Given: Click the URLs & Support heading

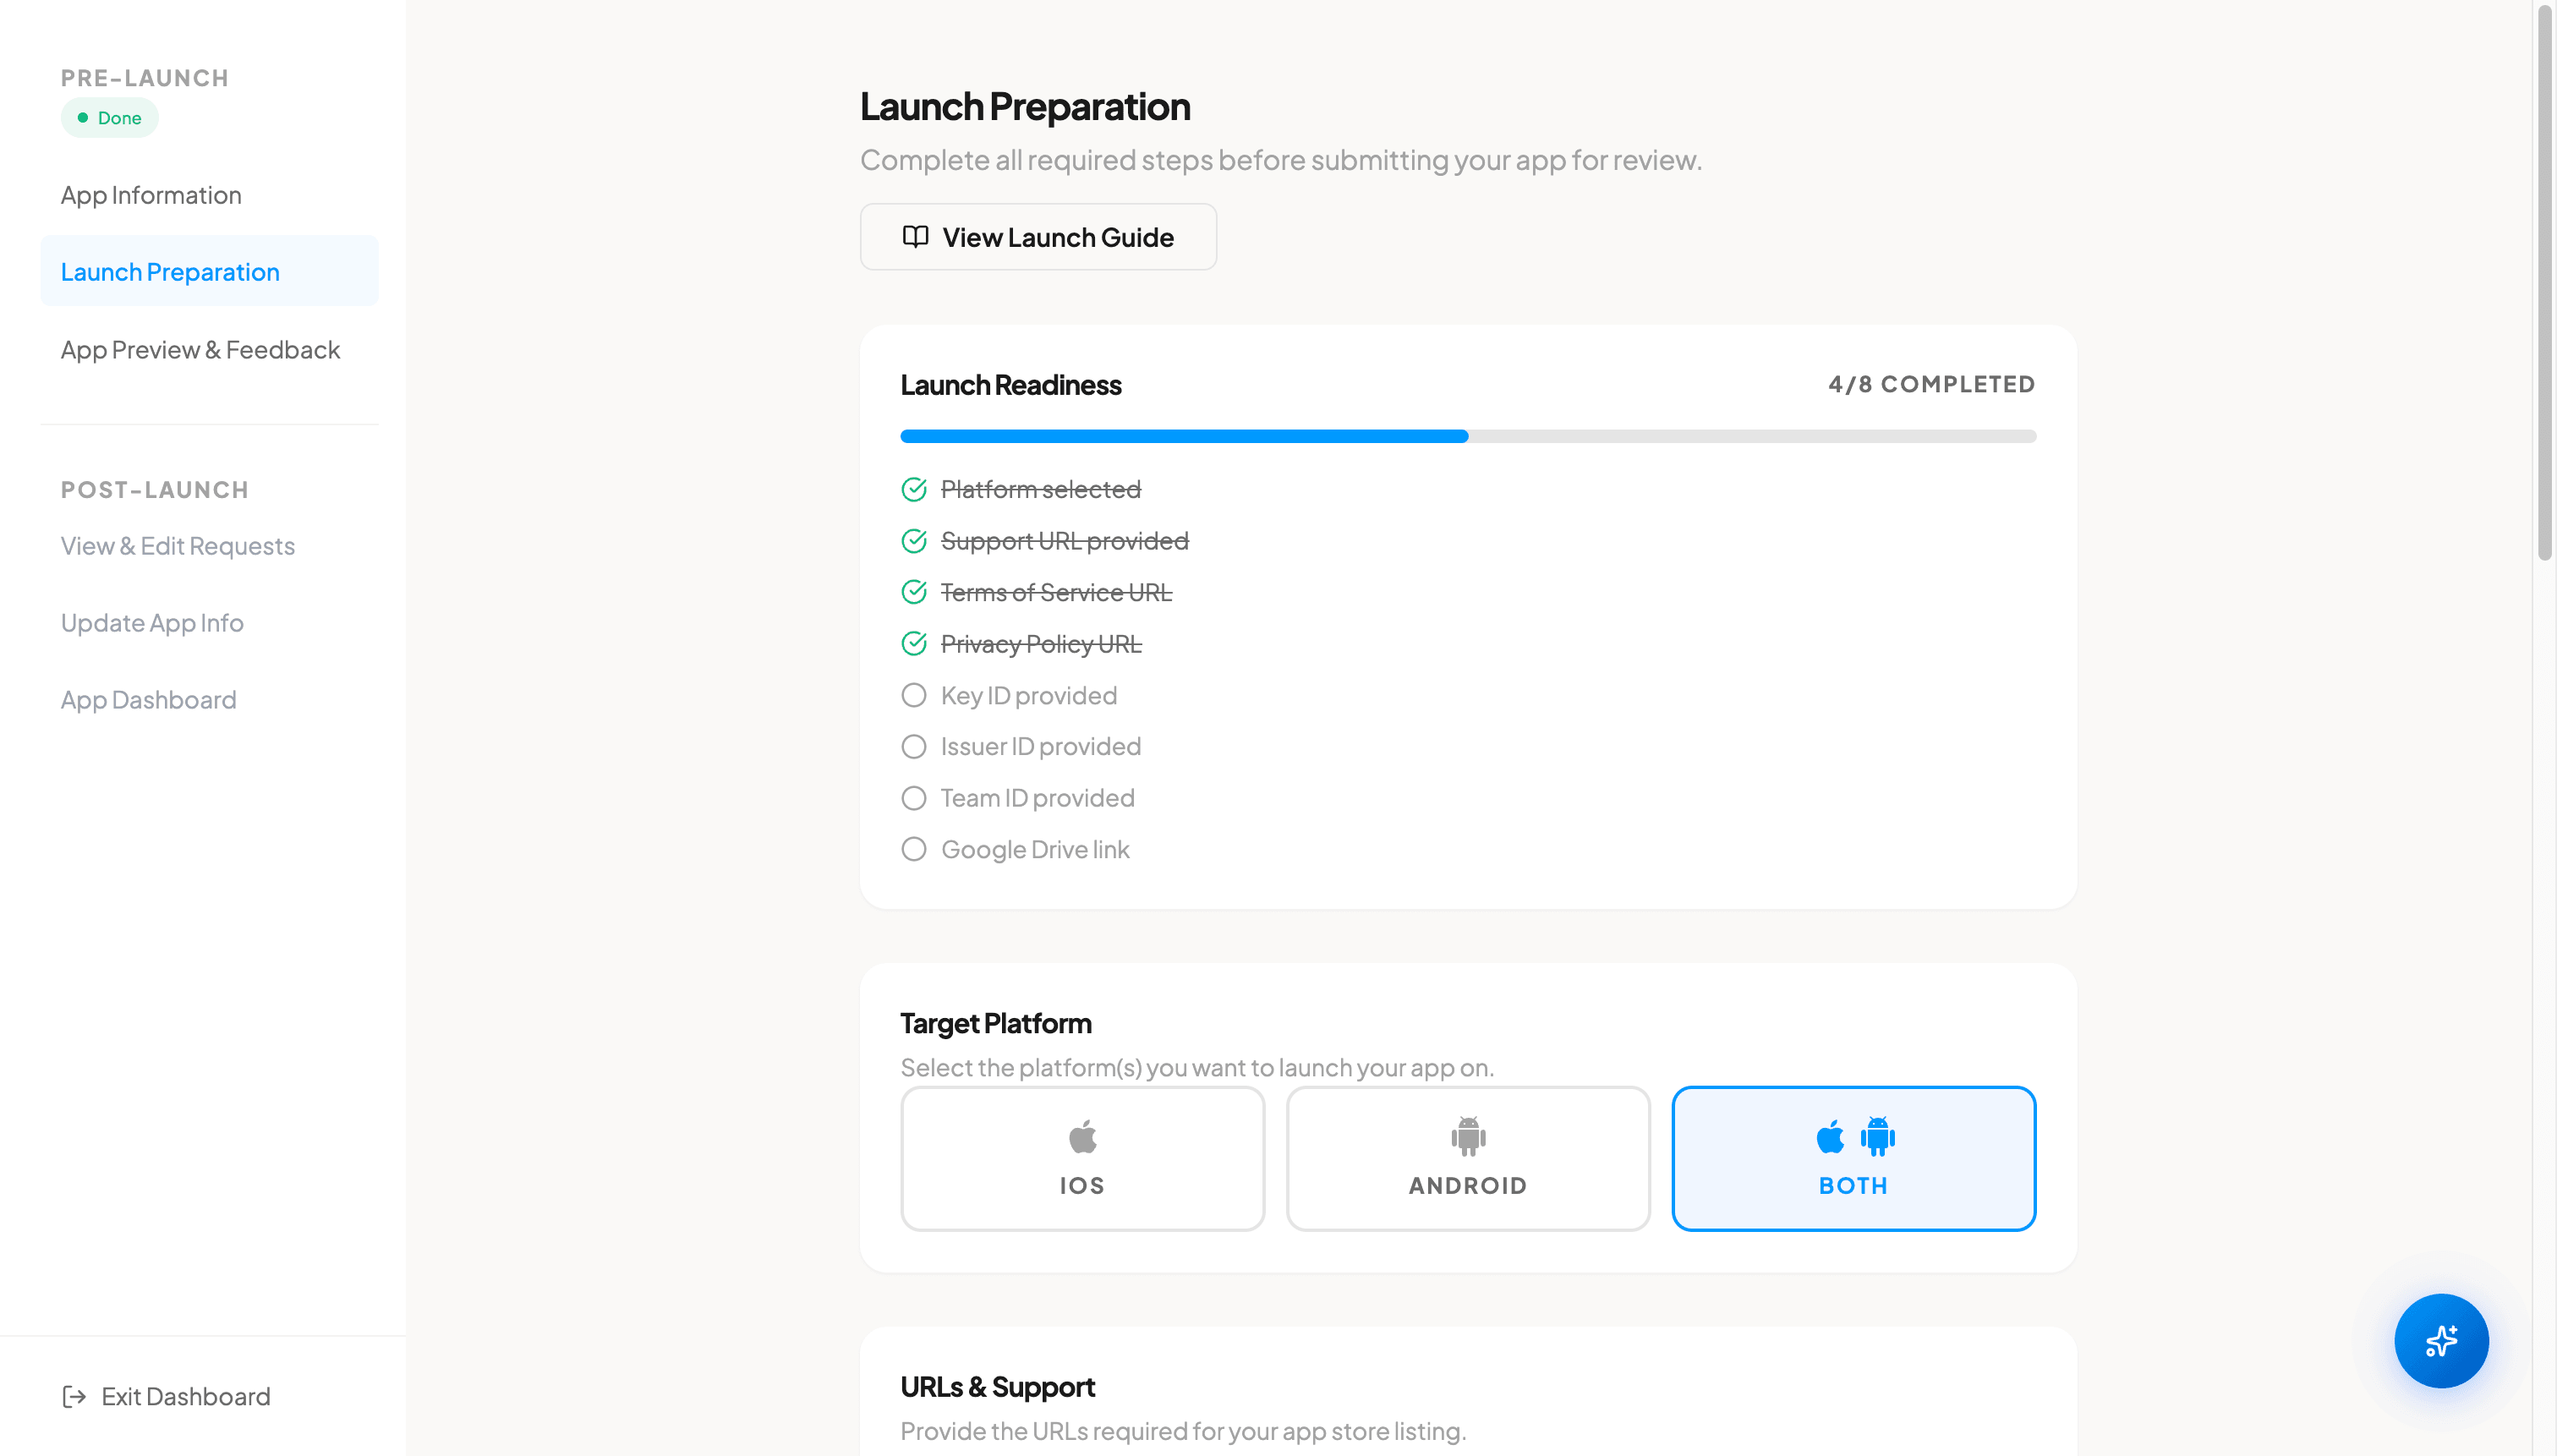Looking at the screenshot, I should tap(998, 1387).
